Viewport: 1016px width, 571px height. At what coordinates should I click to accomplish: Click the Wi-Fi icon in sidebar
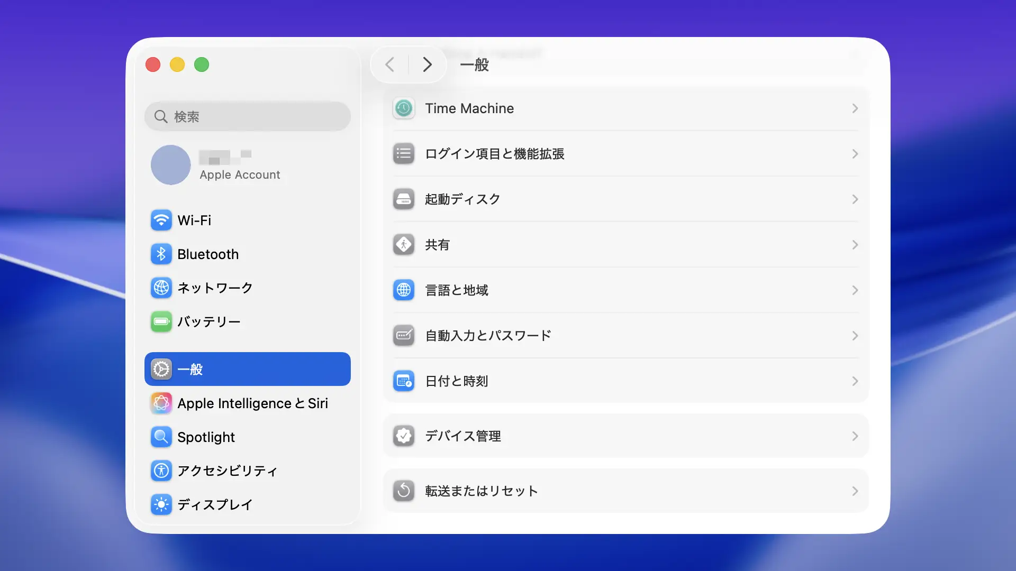[x=161, y=220]
